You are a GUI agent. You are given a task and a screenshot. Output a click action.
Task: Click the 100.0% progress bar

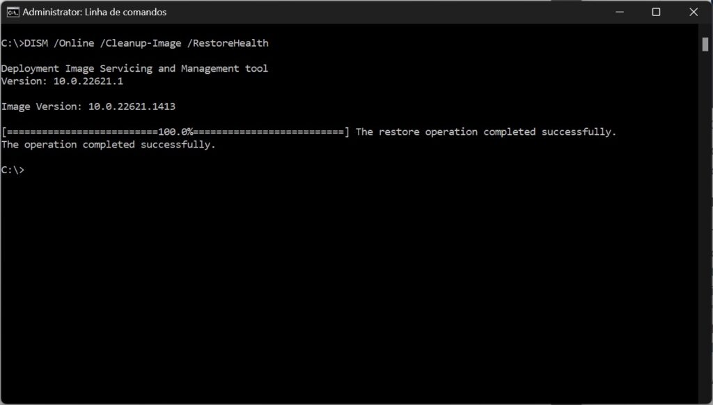point(174,132)
